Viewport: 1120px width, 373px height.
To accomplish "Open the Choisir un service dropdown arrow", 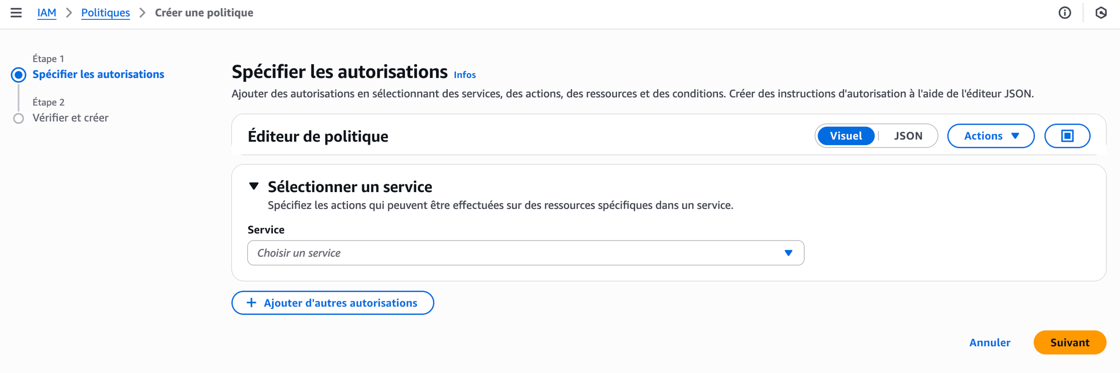I will coord(788,253).
